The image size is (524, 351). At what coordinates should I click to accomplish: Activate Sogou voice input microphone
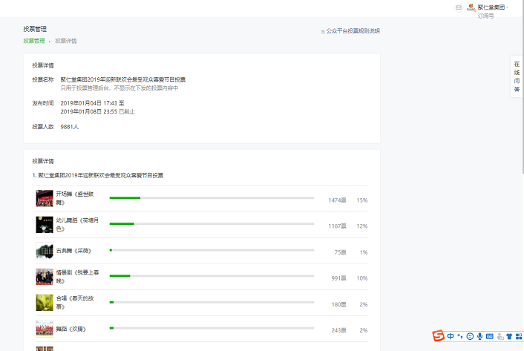(x=480, y=336)
